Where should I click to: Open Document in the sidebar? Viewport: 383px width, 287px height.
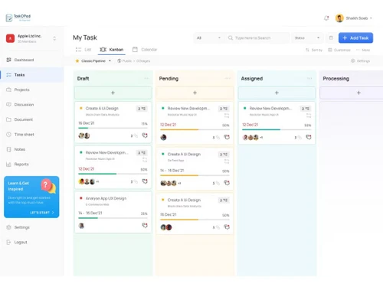point(31,119)
